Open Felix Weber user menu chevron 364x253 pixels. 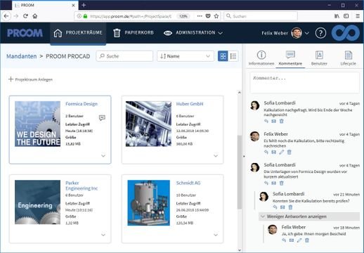point(307,33)
